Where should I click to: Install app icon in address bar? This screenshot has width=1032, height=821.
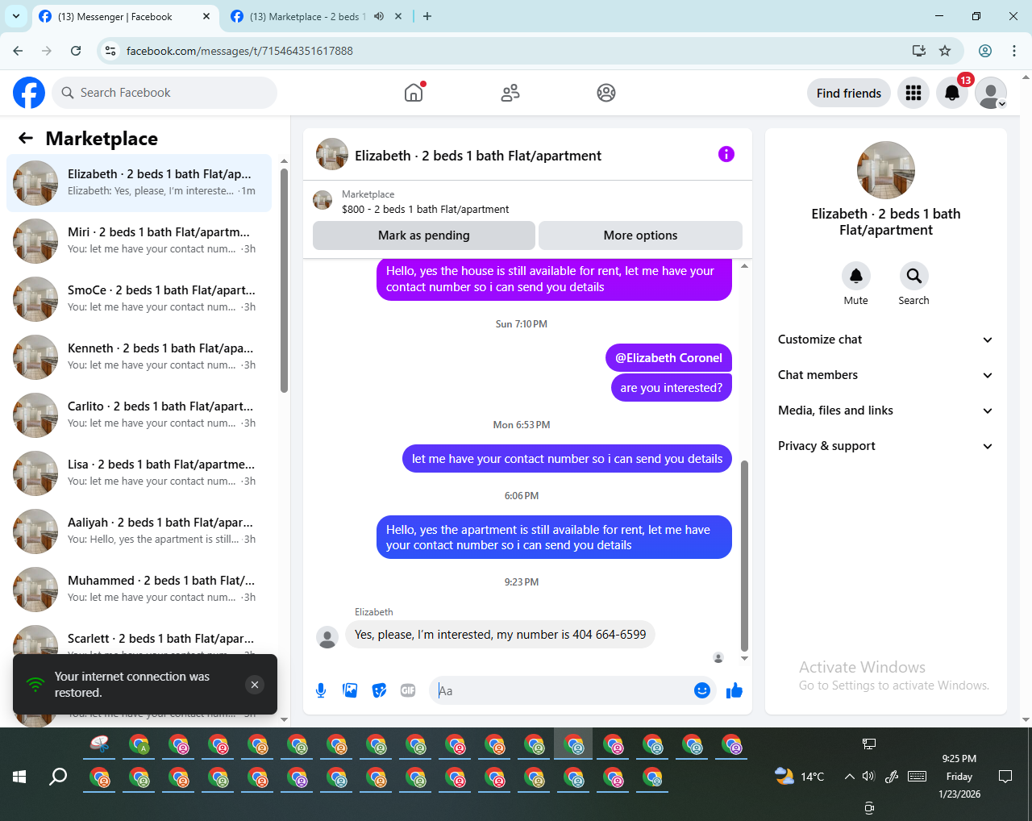pyautogui.click(x=919, y=51)
